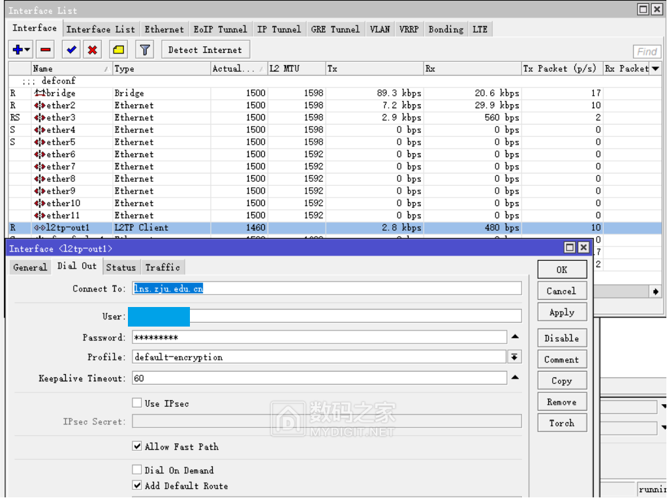Enable the Use IPsec checkbox
Viewport: 667px width, 498px height.
[x=137, y=403]
